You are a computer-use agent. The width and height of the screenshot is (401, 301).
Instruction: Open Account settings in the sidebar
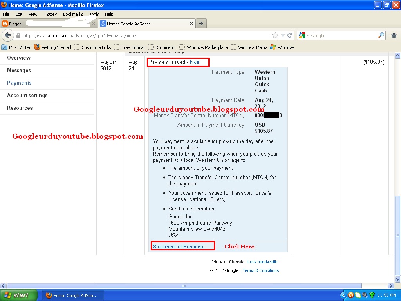[27, 96]
